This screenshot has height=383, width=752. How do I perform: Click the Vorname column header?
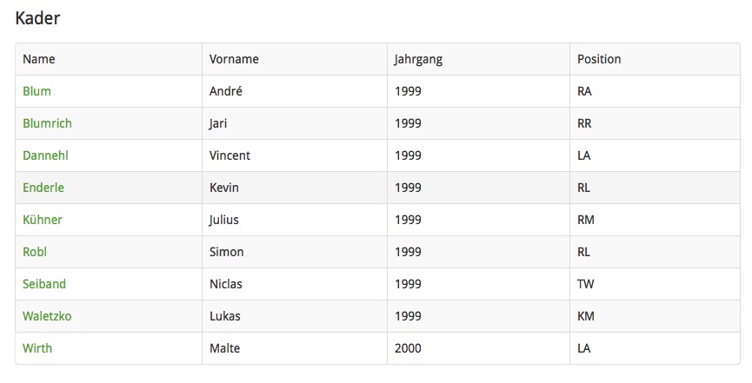[x=234, y=59]
